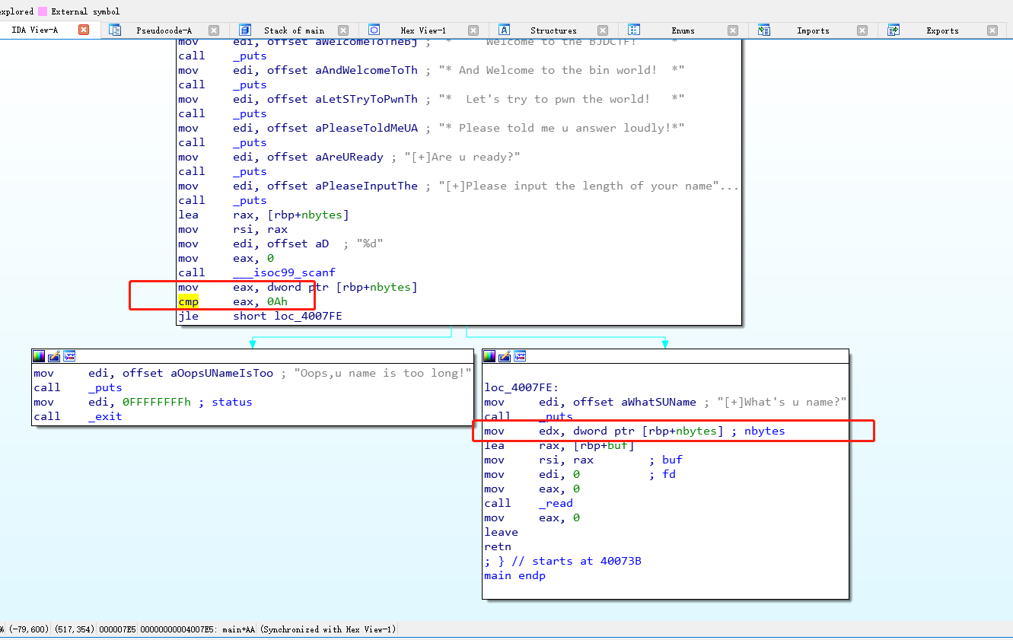Click the "retn" instruction
The height and width of the screenshot is (640, 1013).
(498, 546)
